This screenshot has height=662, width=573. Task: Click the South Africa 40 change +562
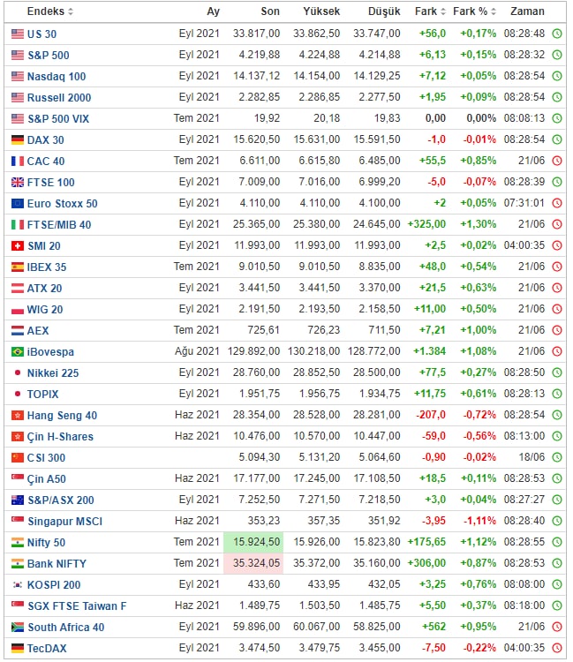pyautogui.click(x=434, y=627)
